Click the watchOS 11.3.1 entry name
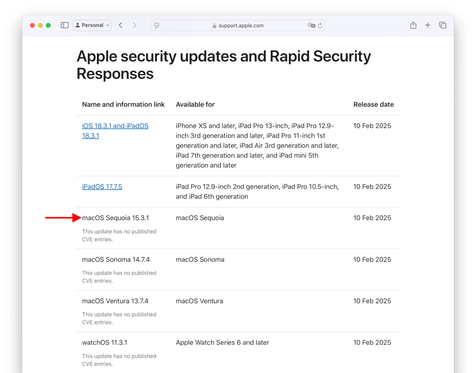 click(104, 343)
